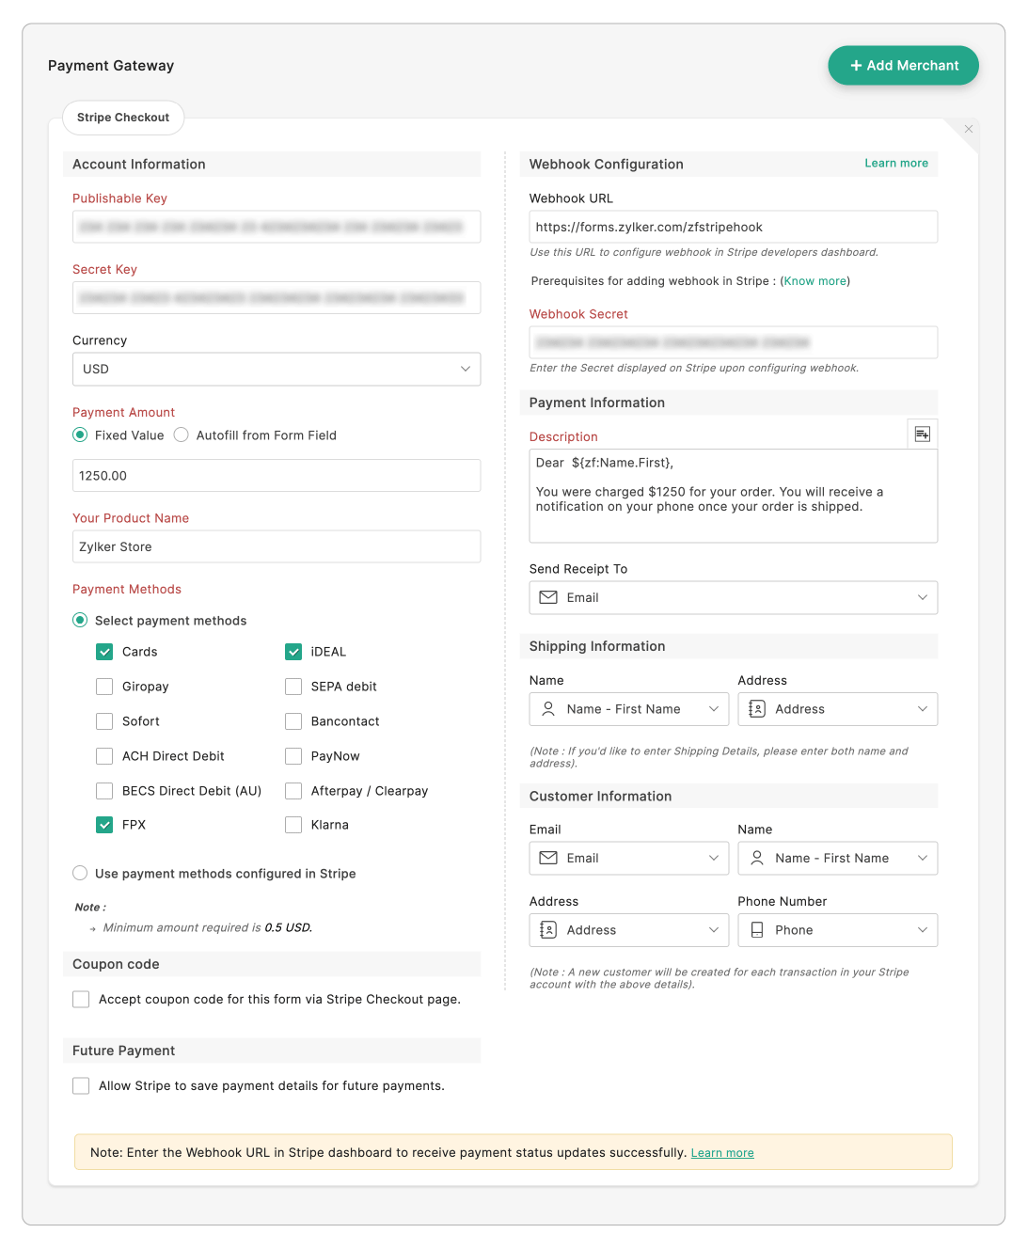Select the Stripe Checkout tab

123,118
